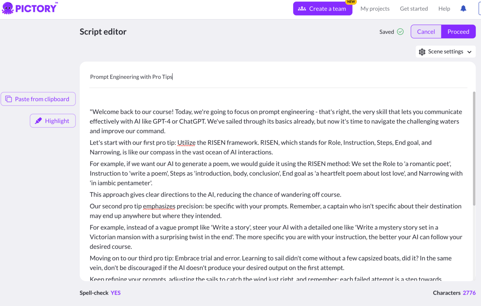Click Create a team button

click(x=322, y=9)
